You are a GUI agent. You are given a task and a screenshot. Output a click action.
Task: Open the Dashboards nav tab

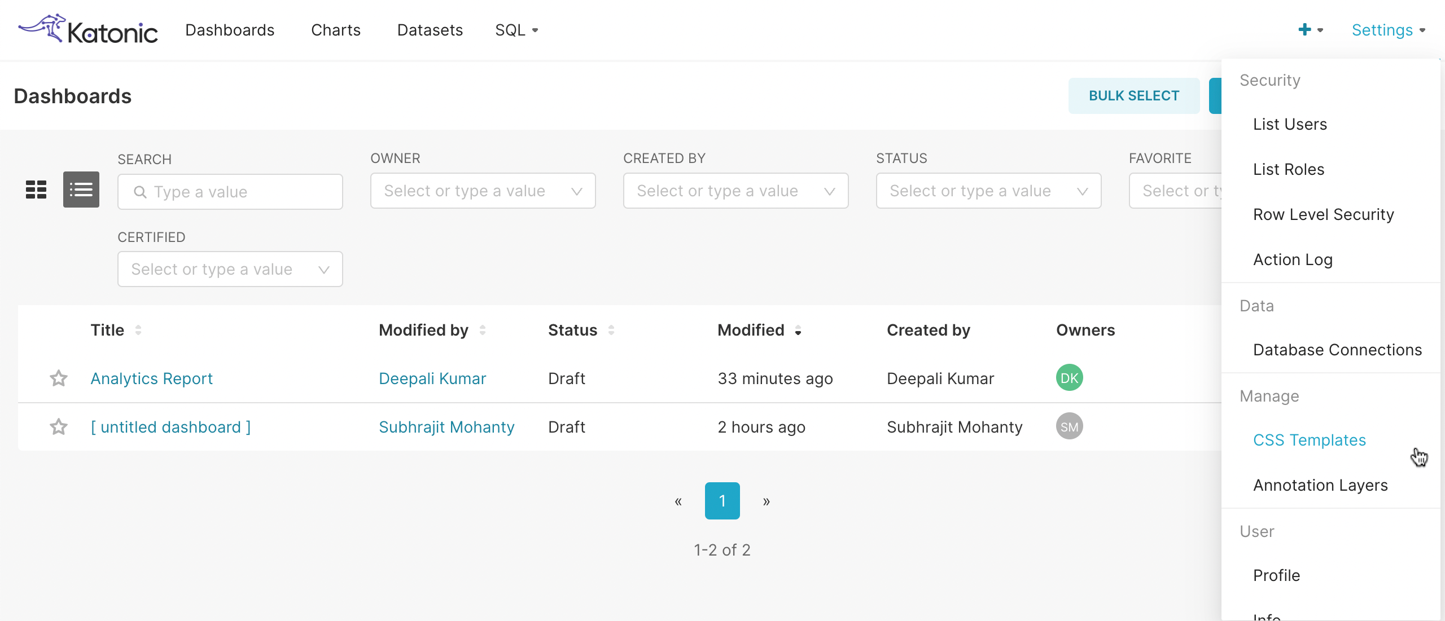point(230,30)
